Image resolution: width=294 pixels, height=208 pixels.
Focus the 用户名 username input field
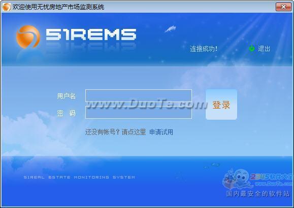(139, 96)
